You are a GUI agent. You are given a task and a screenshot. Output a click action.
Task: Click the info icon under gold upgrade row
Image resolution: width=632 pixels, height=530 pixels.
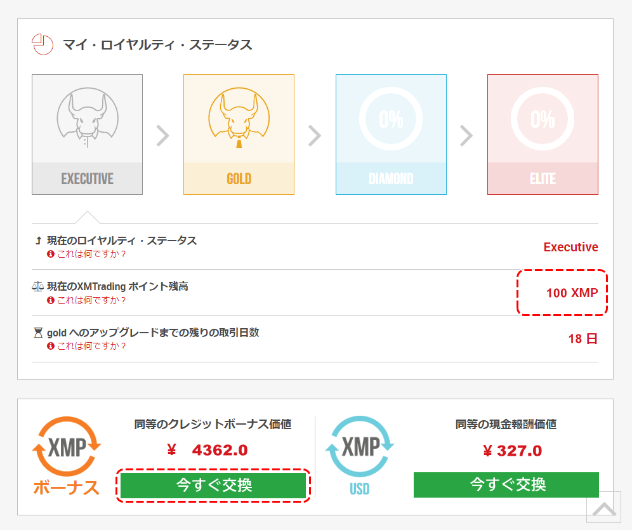click(50, 346)
